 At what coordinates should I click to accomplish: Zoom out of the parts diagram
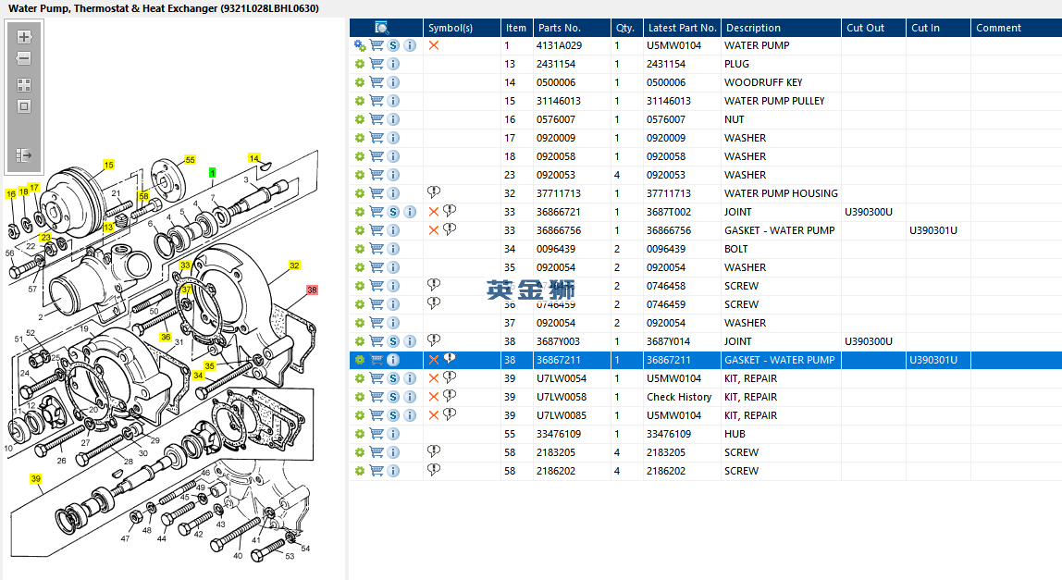point(24,58)
